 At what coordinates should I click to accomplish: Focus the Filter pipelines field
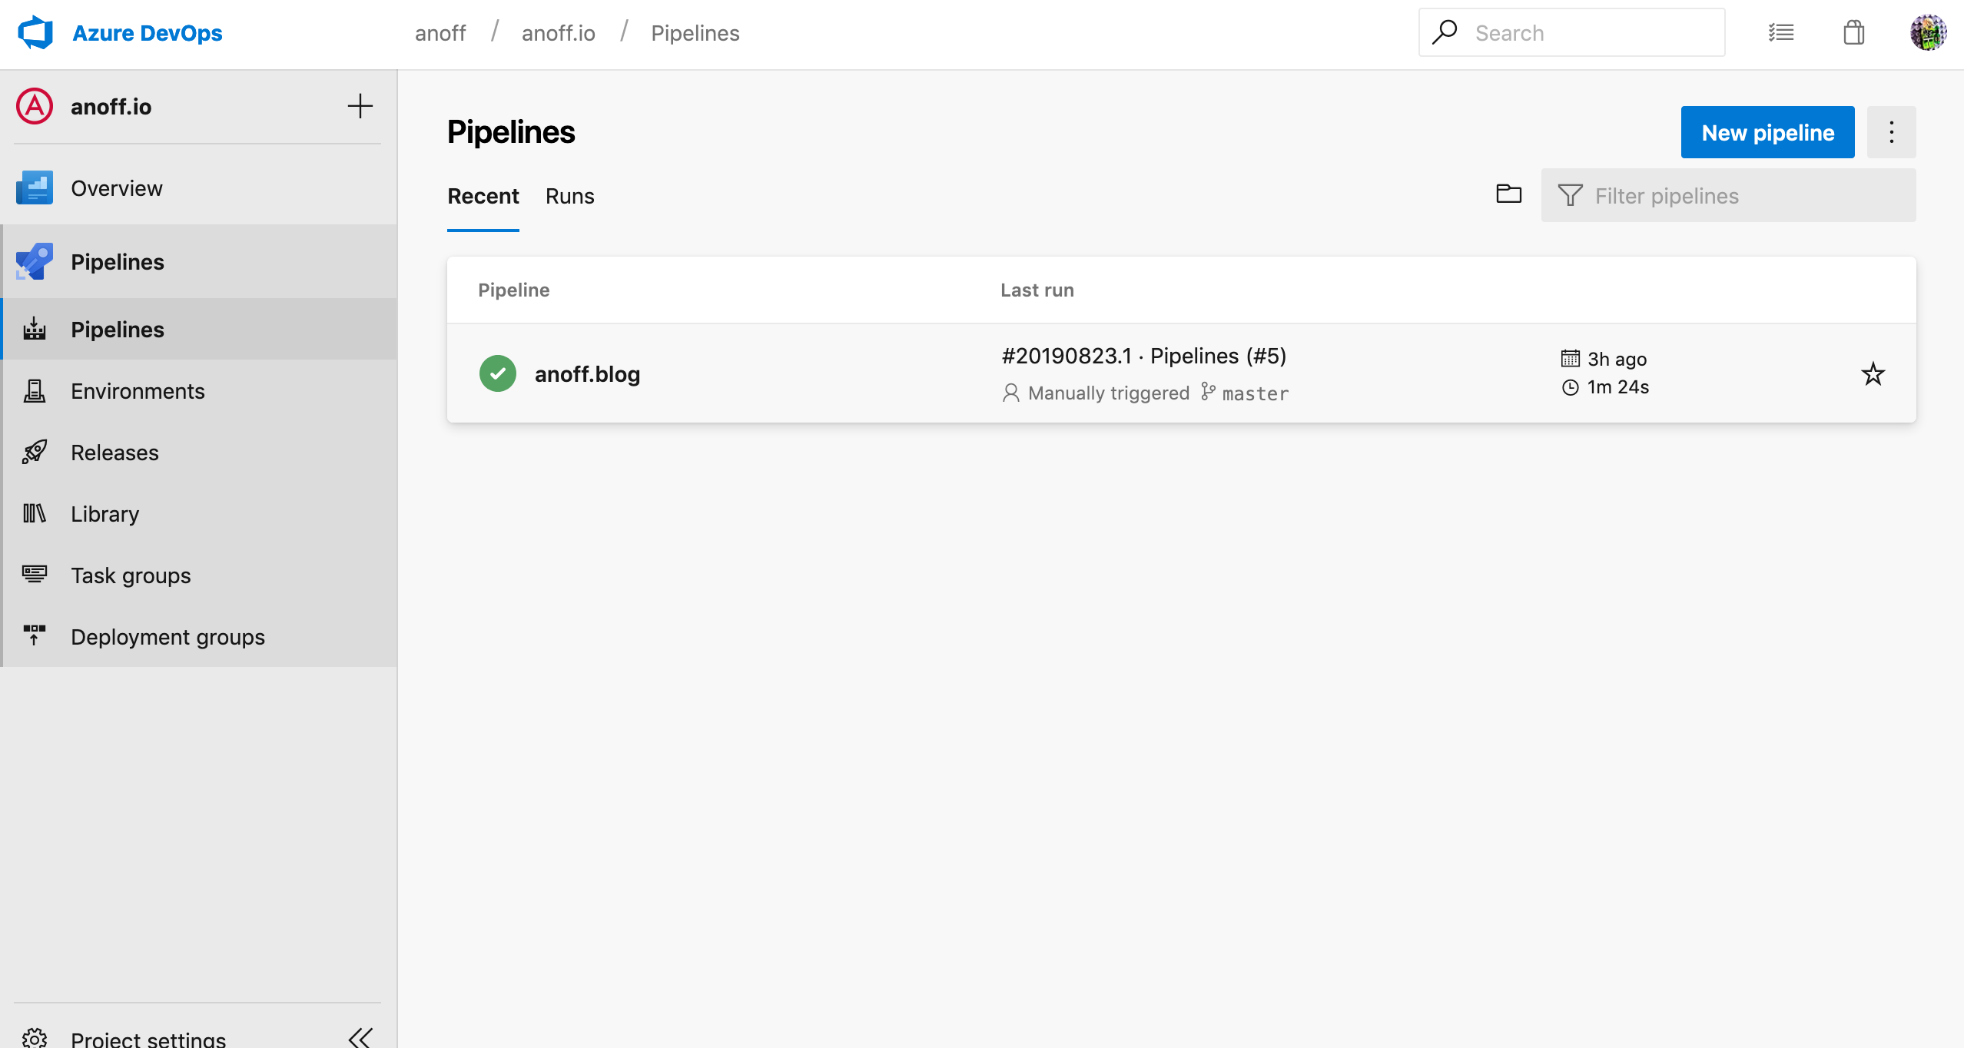[1729, 195]
